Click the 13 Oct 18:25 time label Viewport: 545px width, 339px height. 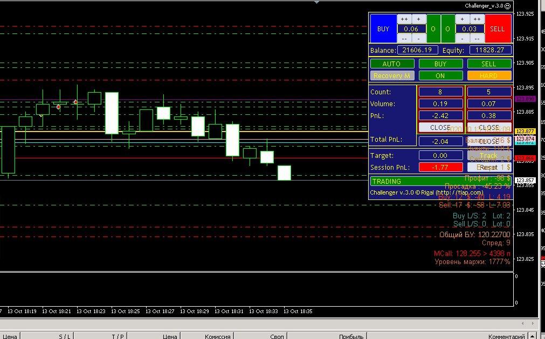(x=126, y=311)
